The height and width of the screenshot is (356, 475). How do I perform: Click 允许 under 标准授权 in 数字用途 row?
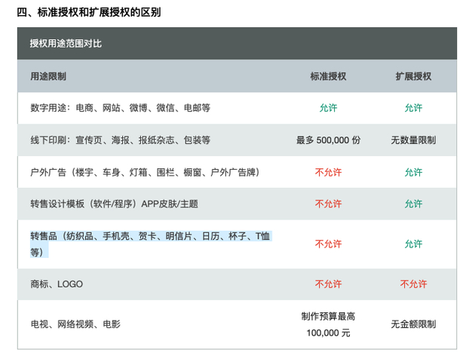click(328, 108)
